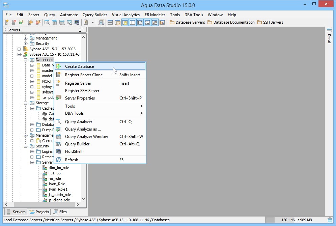This screenshot has width=336, height=226.
Task: Expand the model database node
Action: (32, 76)
